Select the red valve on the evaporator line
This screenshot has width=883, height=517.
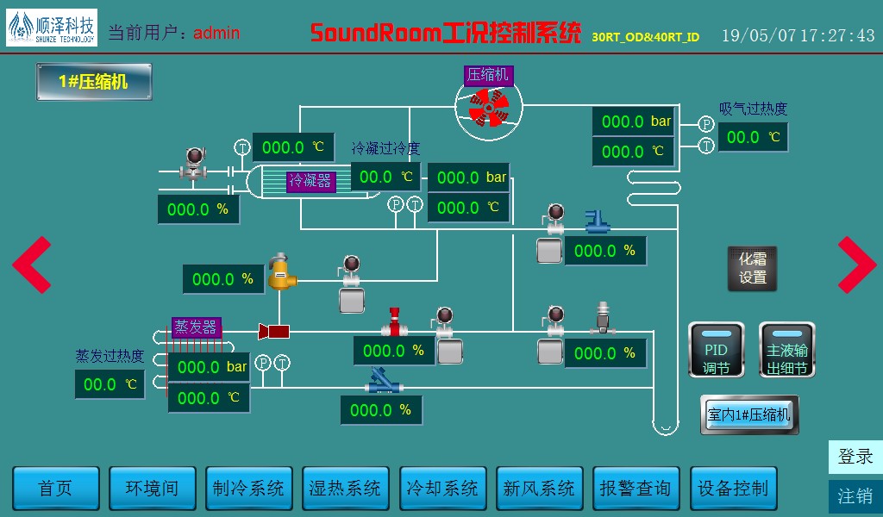[x=395, y=321]
